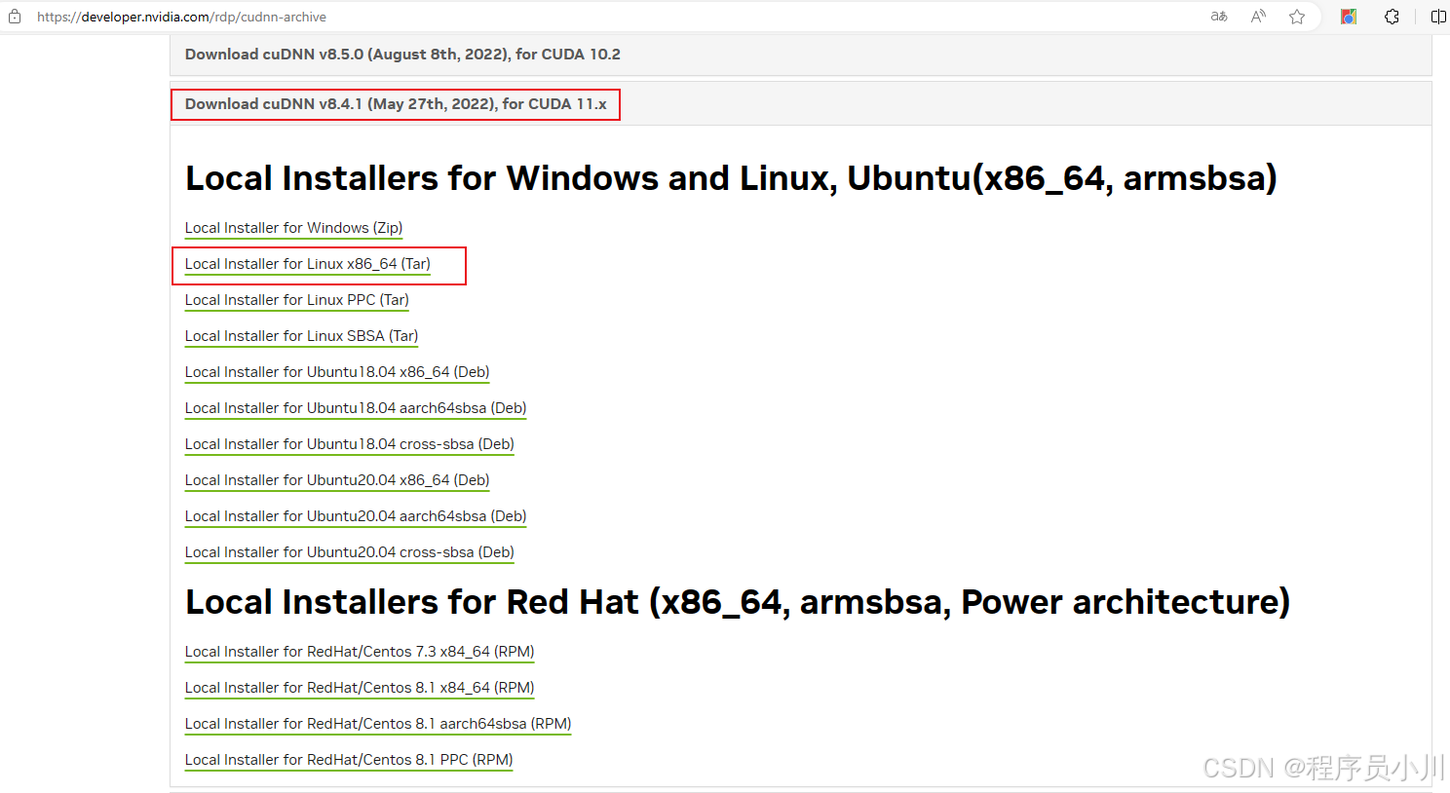The image size is (1450, 793).
Task: Open the colorful browser extension icon
Action: (x=1349, y=17)
